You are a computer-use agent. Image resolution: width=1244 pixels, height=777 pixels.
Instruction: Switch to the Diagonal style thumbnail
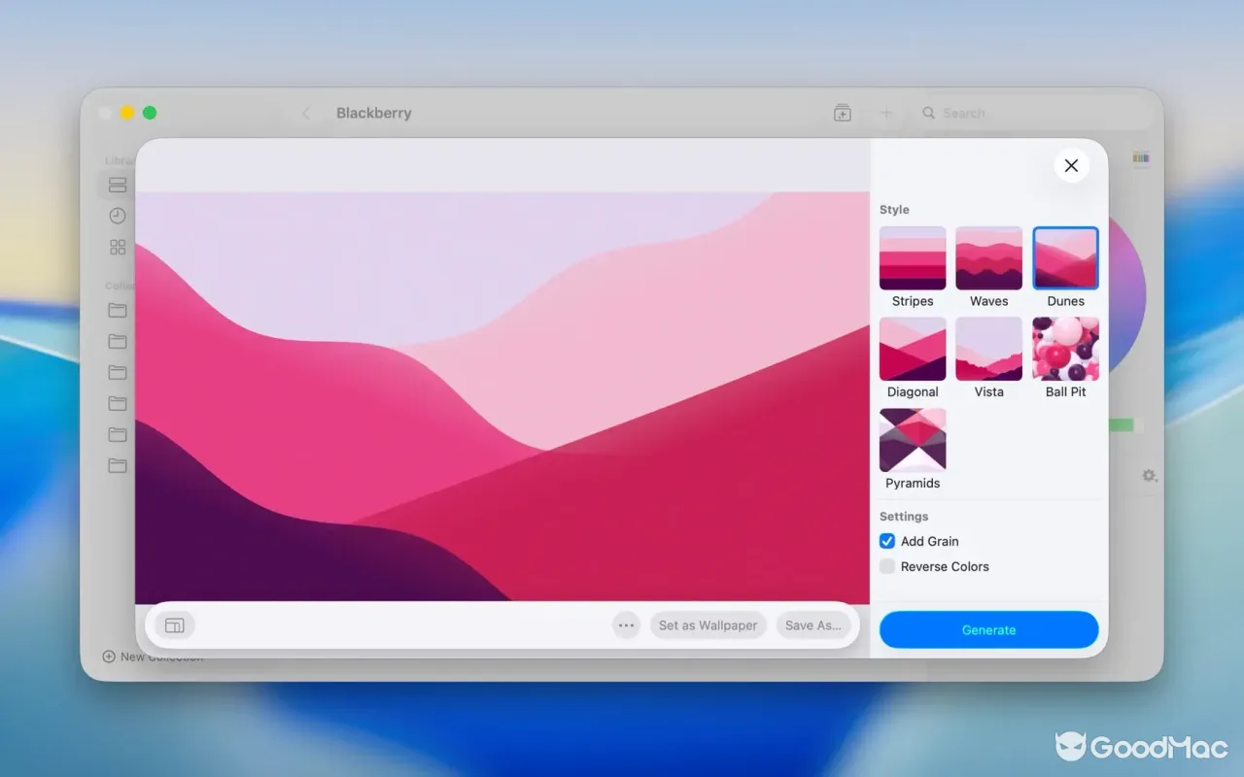[x=913, y=349]
